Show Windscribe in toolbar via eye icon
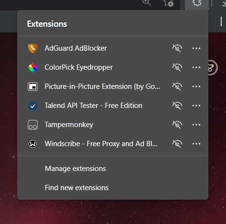 pos(177,144)
